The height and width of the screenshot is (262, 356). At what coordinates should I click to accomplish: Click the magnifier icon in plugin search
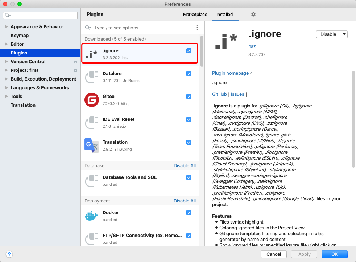point(88,28)
